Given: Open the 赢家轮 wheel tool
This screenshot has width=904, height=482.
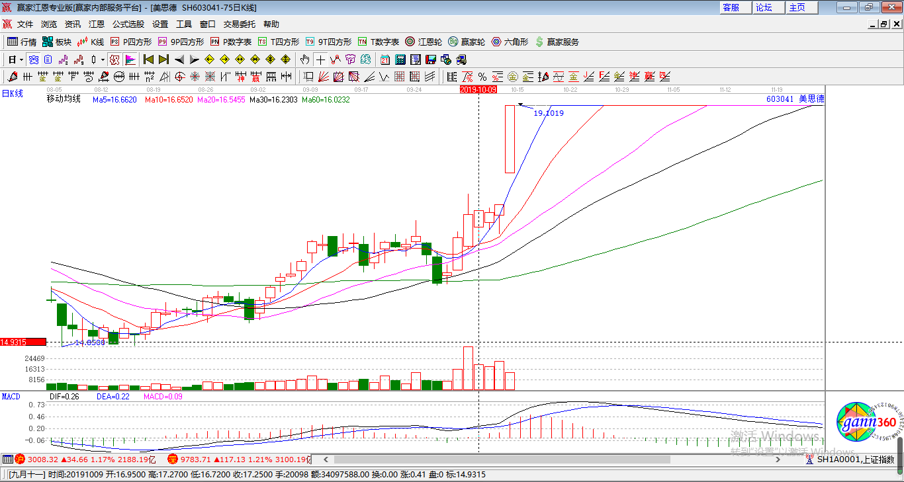Looking at the screenshot, I should 467,42.
